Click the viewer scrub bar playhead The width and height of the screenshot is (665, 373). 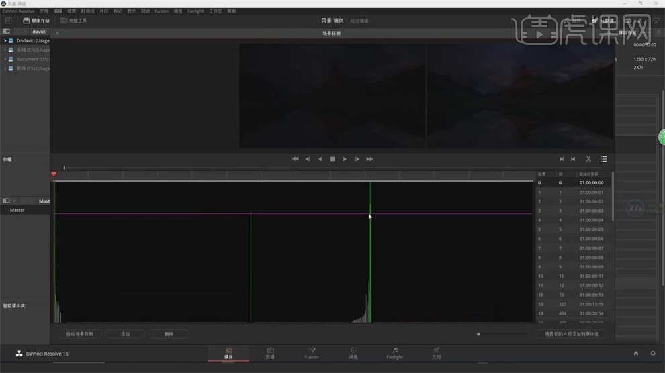point(64,168)
